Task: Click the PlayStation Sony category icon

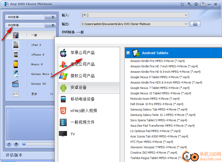Action: pos(63,64)
